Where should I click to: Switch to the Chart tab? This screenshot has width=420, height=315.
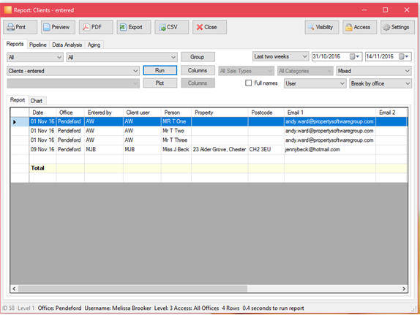(36, 101)
